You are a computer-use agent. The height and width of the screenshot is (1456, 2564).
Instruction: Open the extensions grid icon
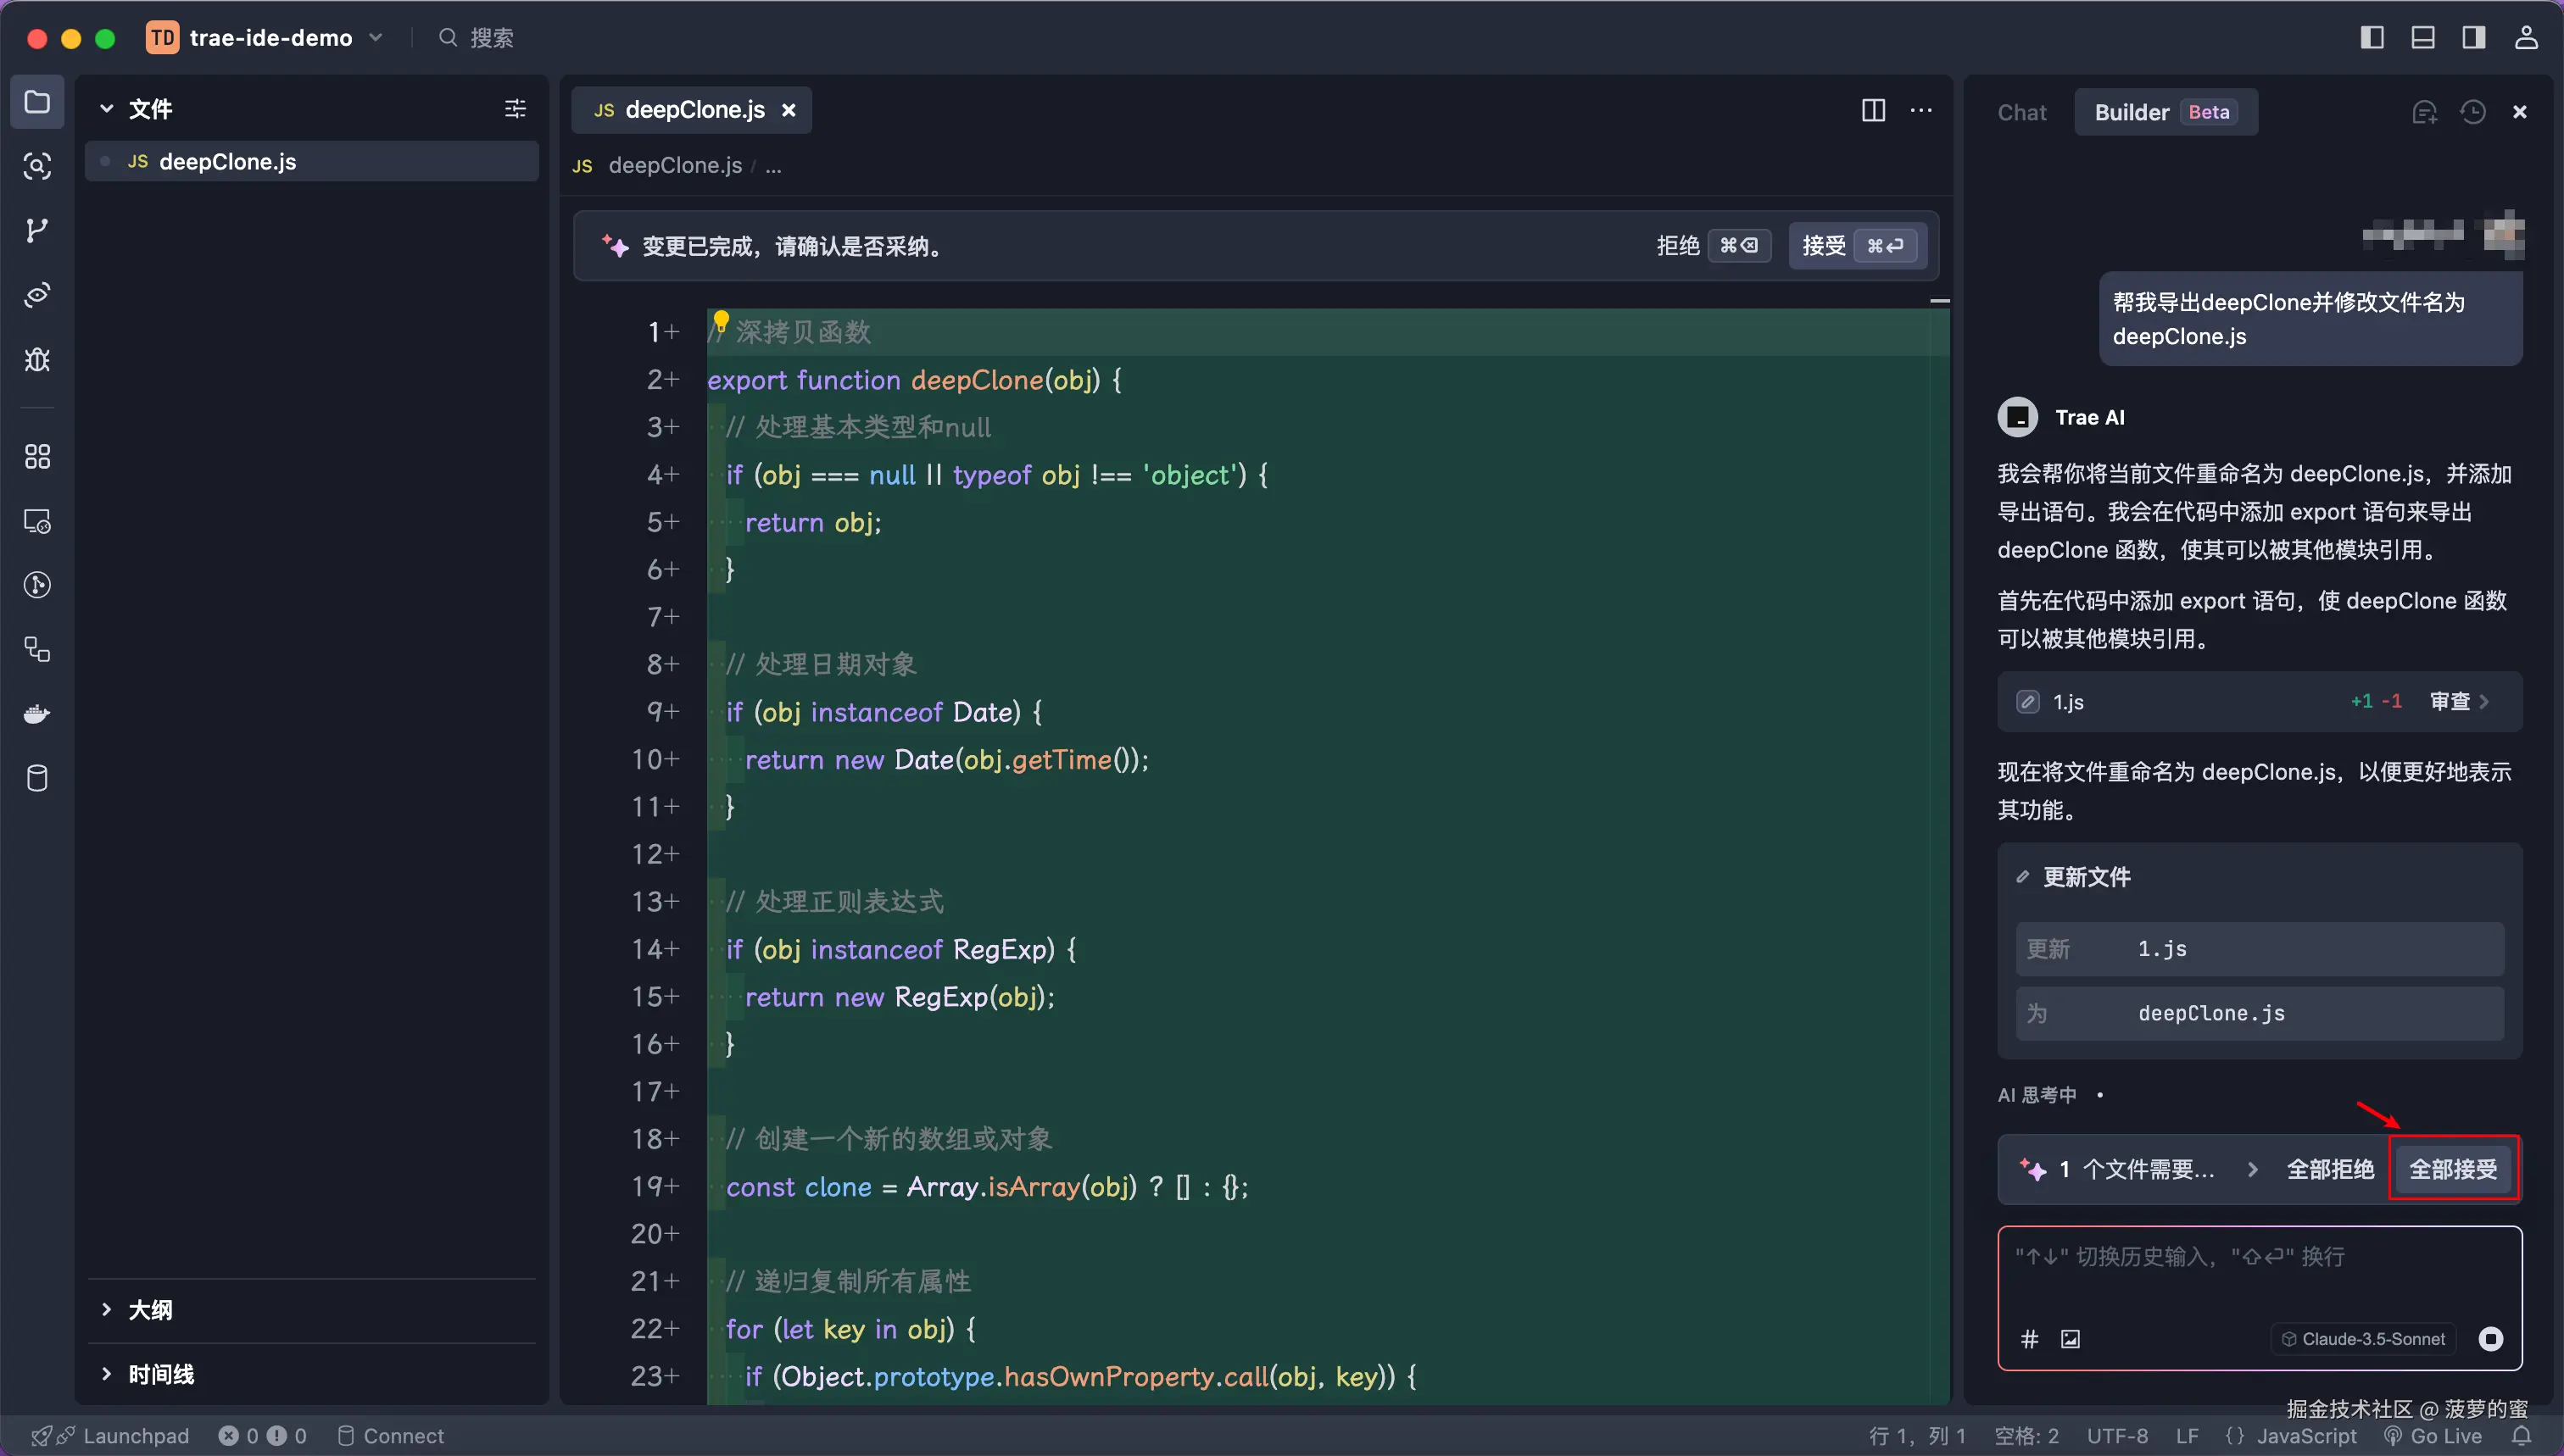pyautogui.click(x=37, y=457)
